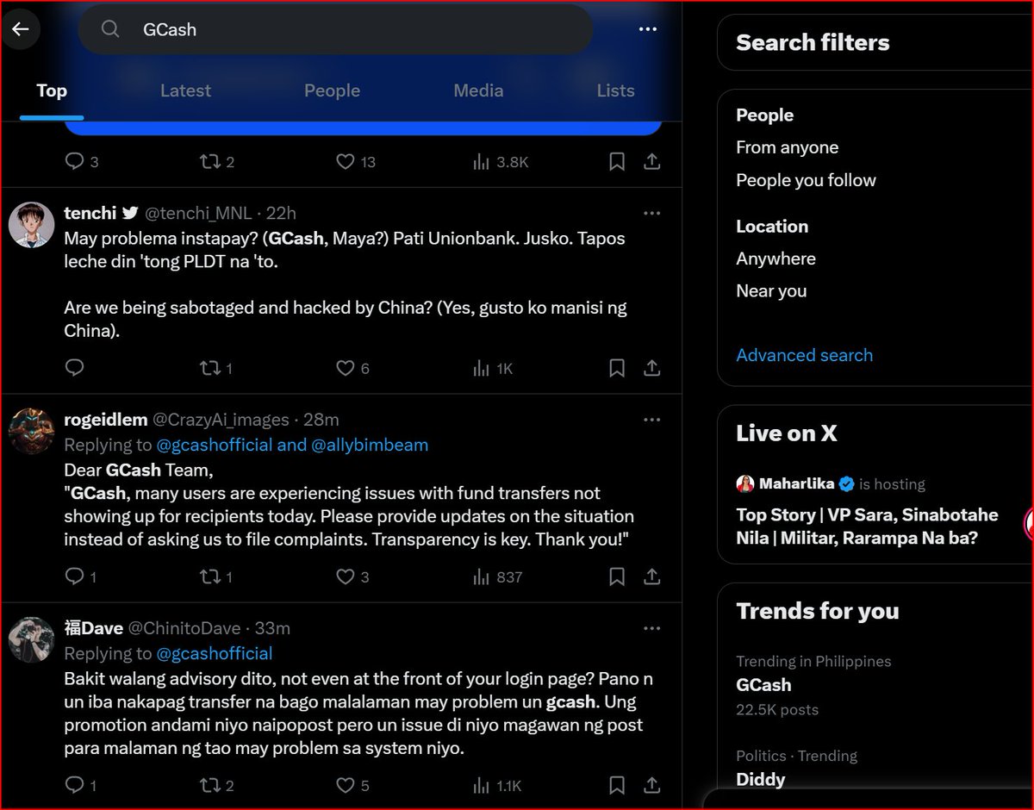Click the search magnifier icon

[x=109, y=28]
